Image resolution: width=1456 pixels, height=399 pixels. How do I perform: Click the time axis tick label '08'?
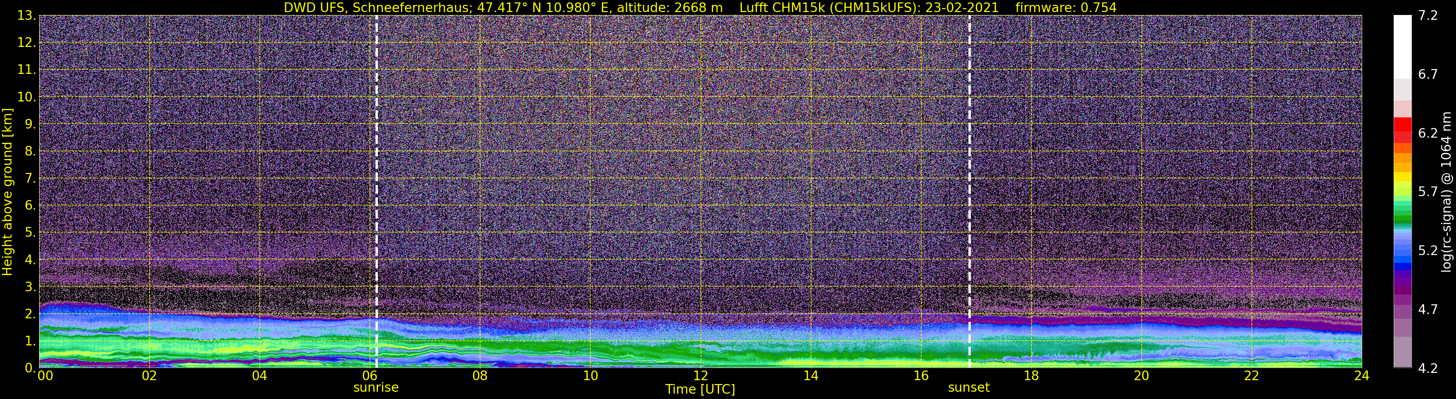point(480,376)
